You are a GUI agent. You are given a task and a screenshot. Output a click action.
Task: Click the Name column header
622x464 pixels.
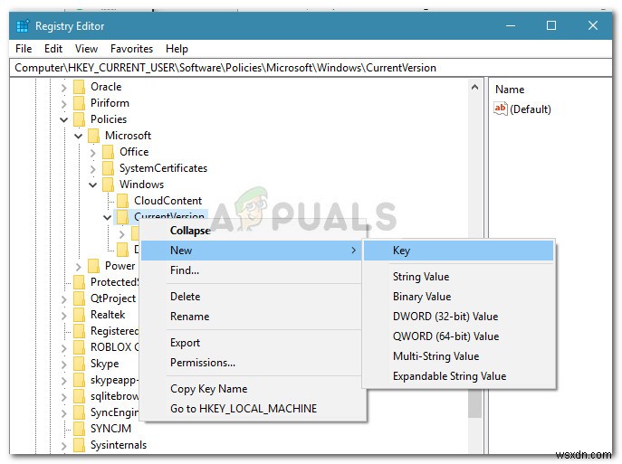point(510,90)
